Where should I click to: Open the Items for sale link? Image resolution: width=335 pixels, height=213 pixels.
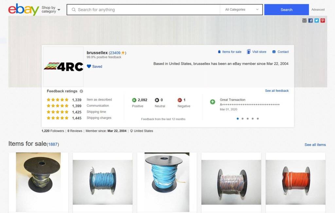tap(229, 52)
